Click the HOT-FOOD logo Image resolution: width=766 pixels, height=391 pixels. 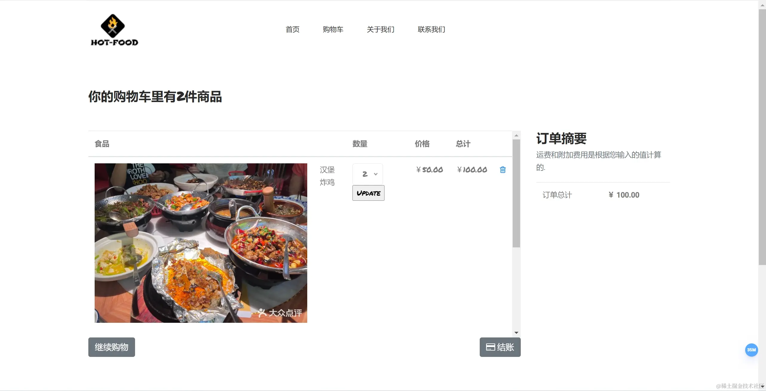coord(114,30)
